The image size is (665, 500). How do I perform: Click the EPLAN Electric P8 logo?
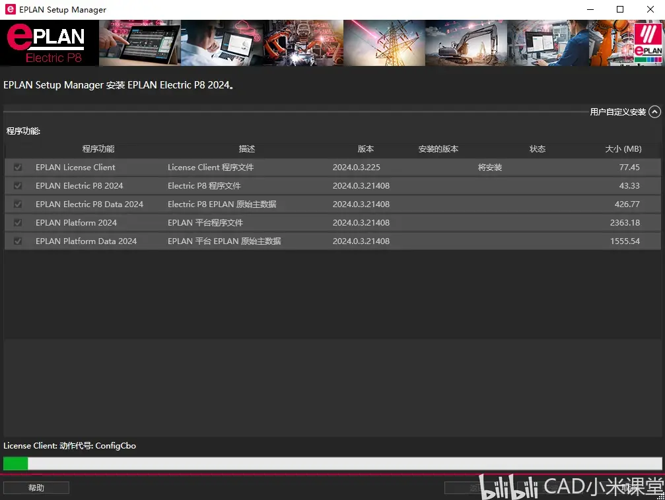coord(49,43)
